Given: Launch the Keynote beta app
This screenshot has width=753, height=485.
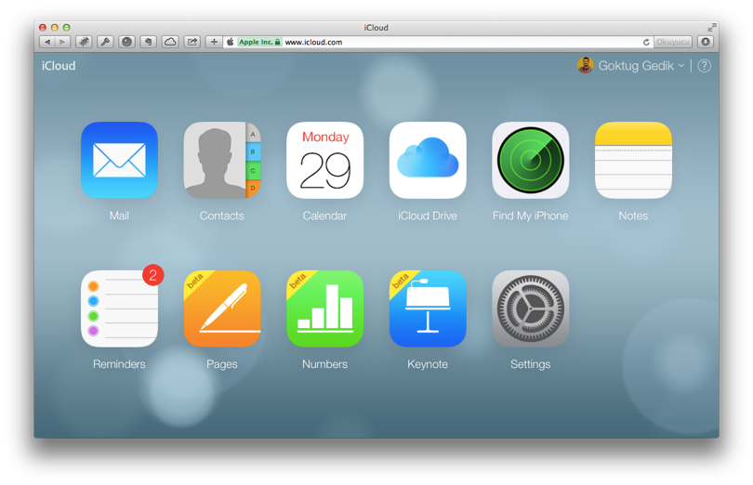Looking at the screenshot, I should click(x=428, y=308).
